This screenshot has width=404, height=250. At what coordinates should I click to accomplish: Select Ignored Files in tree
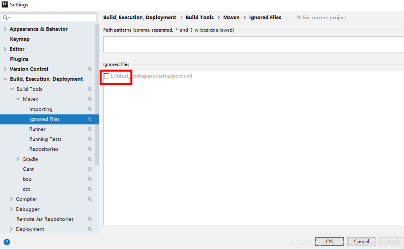(44, 119)
